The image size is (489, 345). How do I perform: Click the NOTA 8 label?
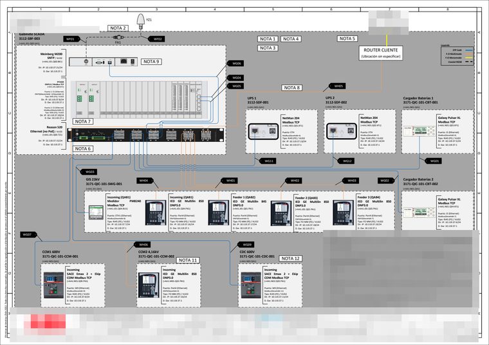(291, 88)
